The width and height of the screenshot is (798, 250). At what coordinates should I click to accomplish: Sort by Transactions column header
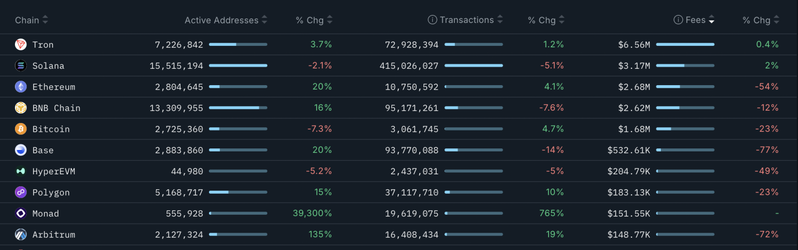pos(467,20)
